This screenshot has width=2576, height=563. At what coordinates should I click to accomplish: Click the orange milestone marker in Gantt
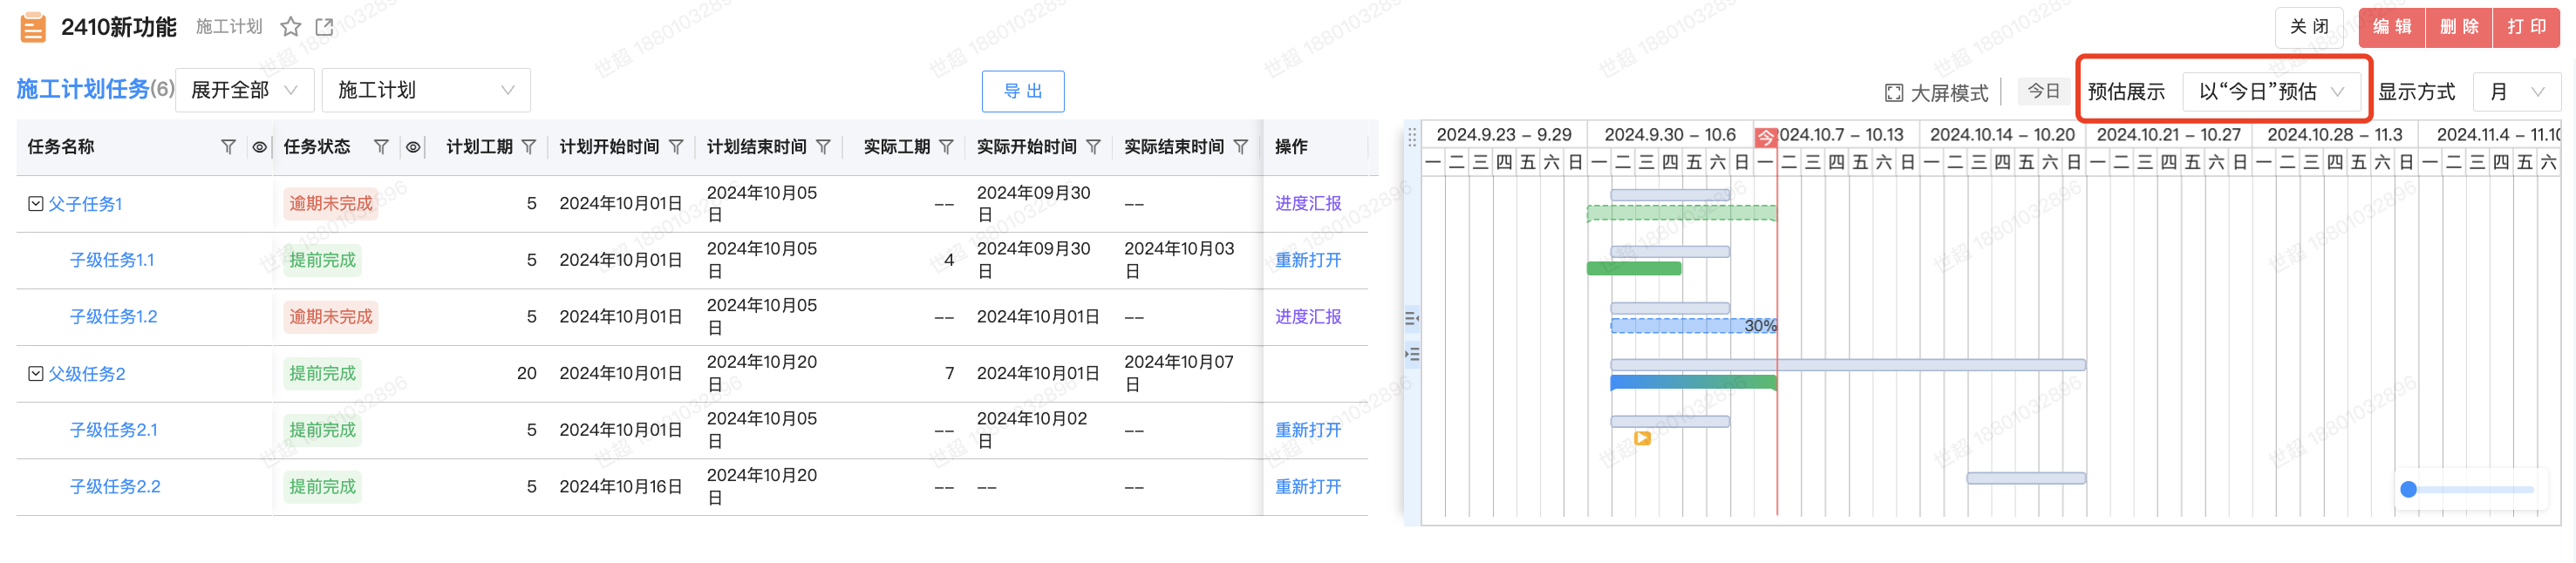click(1641, 438)
